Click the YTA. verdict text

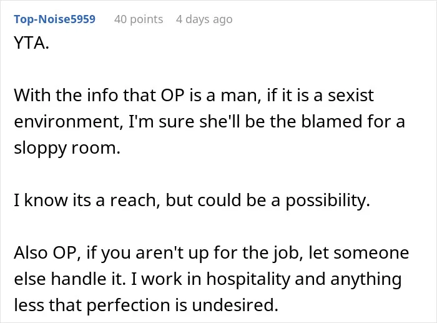(31, 43)
